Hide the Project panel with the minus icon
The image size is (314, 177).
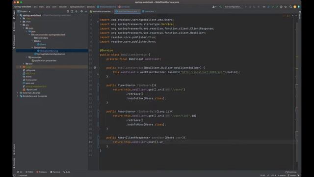[x=86, y=11]
